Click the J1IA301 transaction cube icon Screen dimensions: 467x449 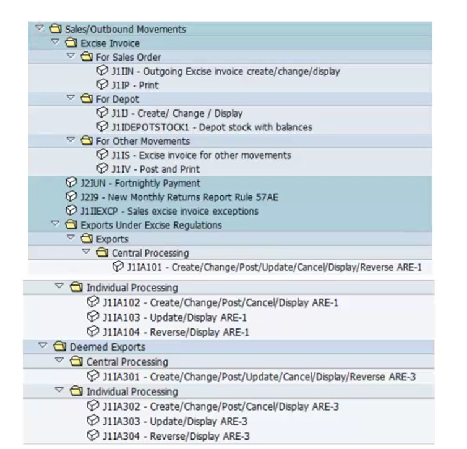[93, 376]
